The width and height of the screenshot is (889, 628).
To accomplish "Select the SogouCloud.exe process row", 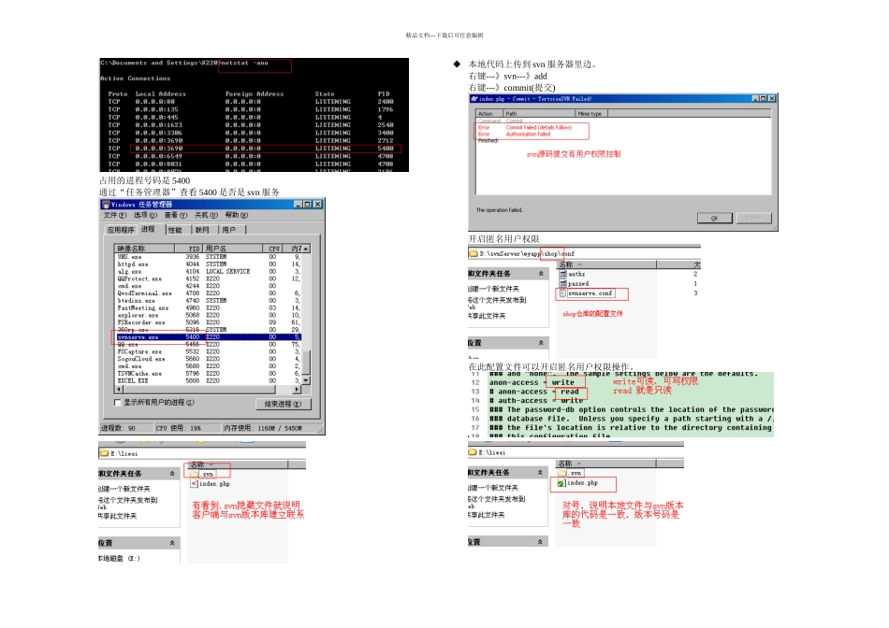I will coord(209,359).
